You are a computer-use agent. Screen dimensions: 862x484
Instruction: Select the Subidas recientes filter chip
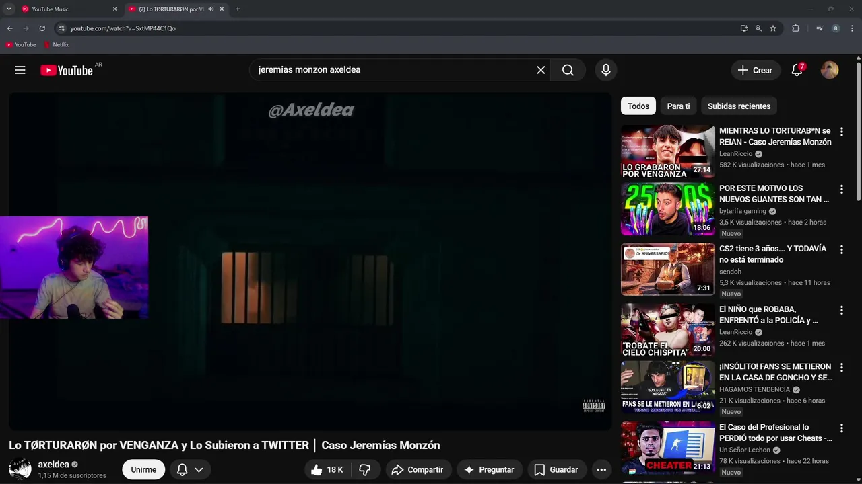point(739,106)
